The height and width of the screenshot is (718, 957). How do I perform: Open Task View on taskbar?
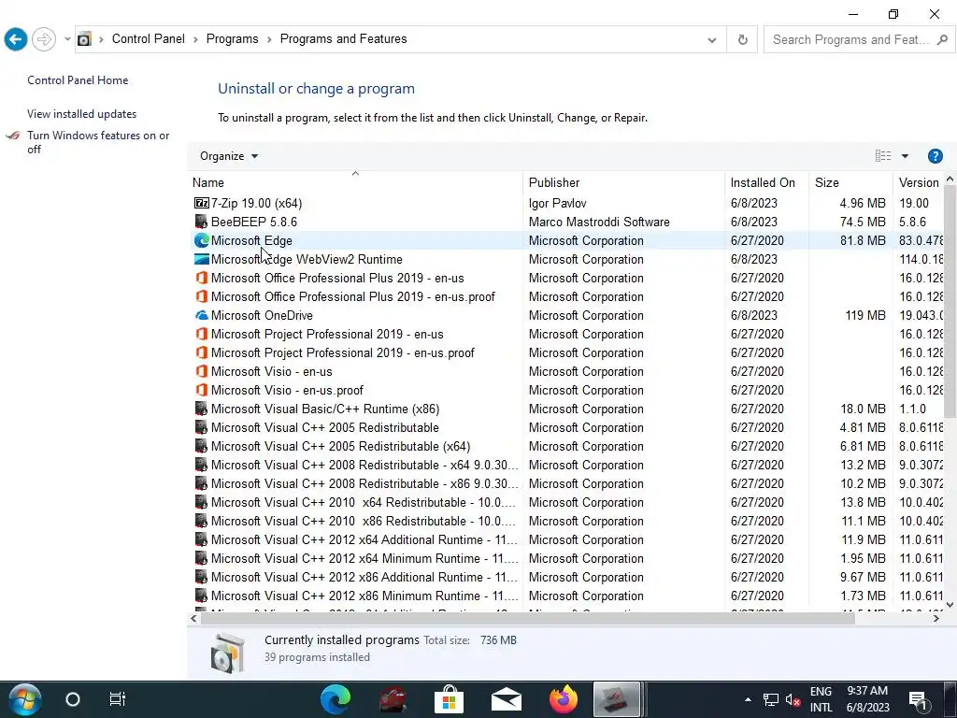tap(117, 699)
